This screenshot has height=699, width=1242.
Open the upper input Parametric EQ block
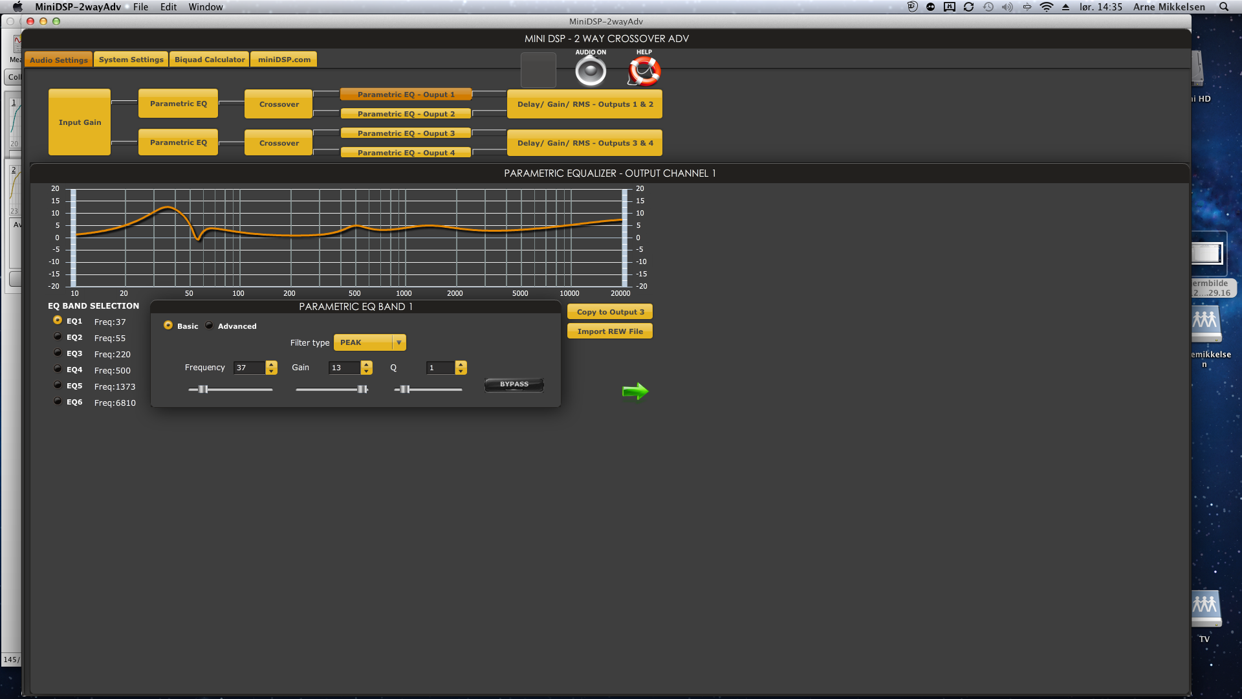pos(179,104)
